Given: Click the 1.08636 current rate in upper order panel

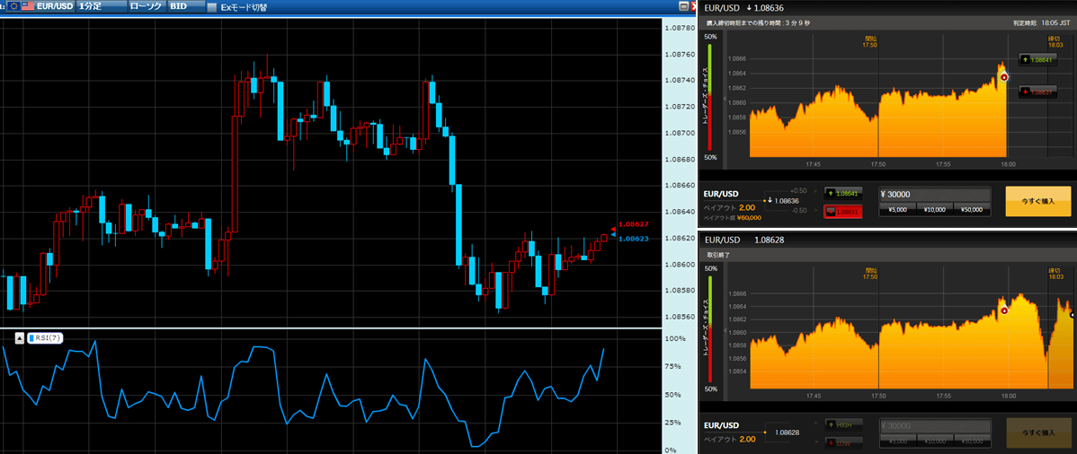Looking at the screenshot, I should 787,201.
